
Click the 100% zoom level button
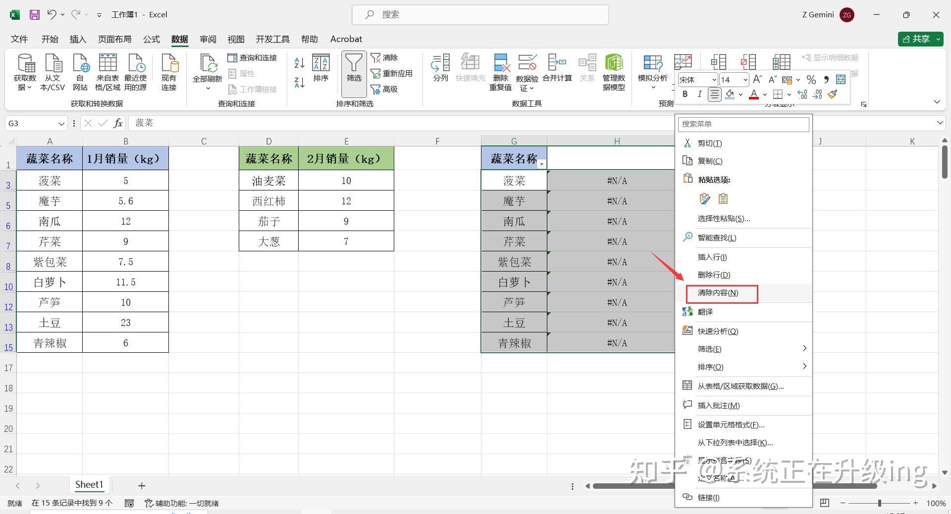click(936, 503)
